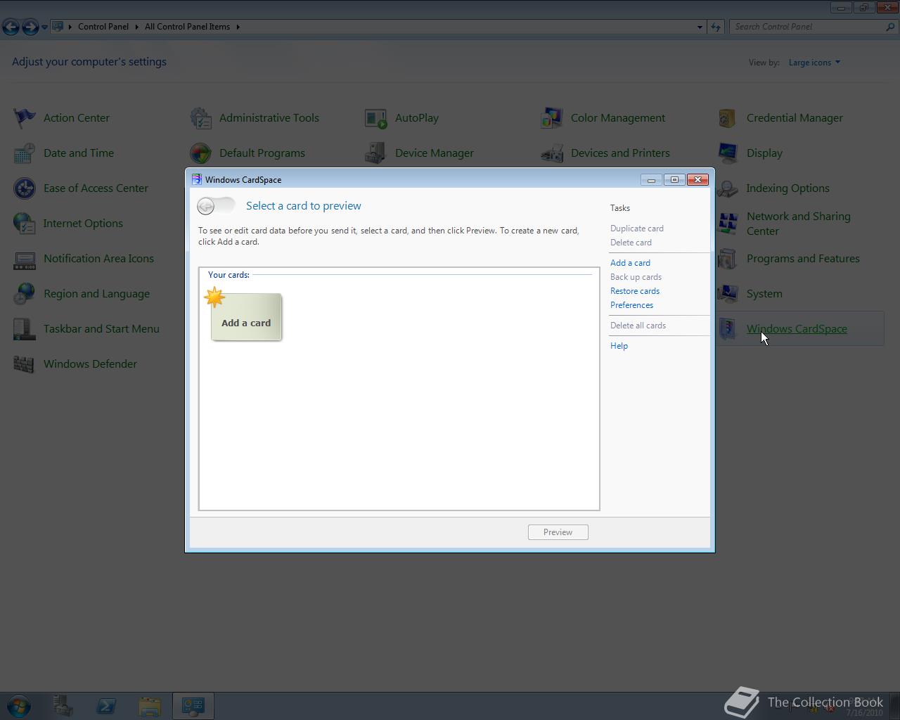The height and width of the screenshot is (720, 900).
Task: Open PowerShell from the taskbar
Action: pos(106,706)
